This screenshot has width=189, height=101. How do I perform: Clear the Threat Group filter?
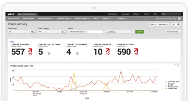pyautogui.click(x=32, y=32)
